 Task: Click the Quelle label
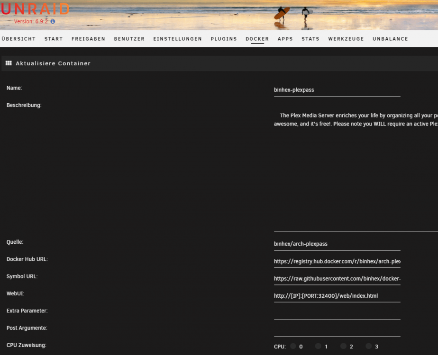(x=15, y=242)
